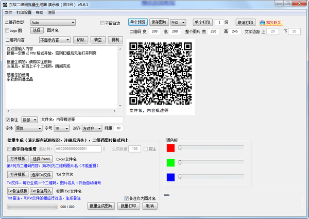Toggle the 不留白边 checkbox

pos(101,23)
